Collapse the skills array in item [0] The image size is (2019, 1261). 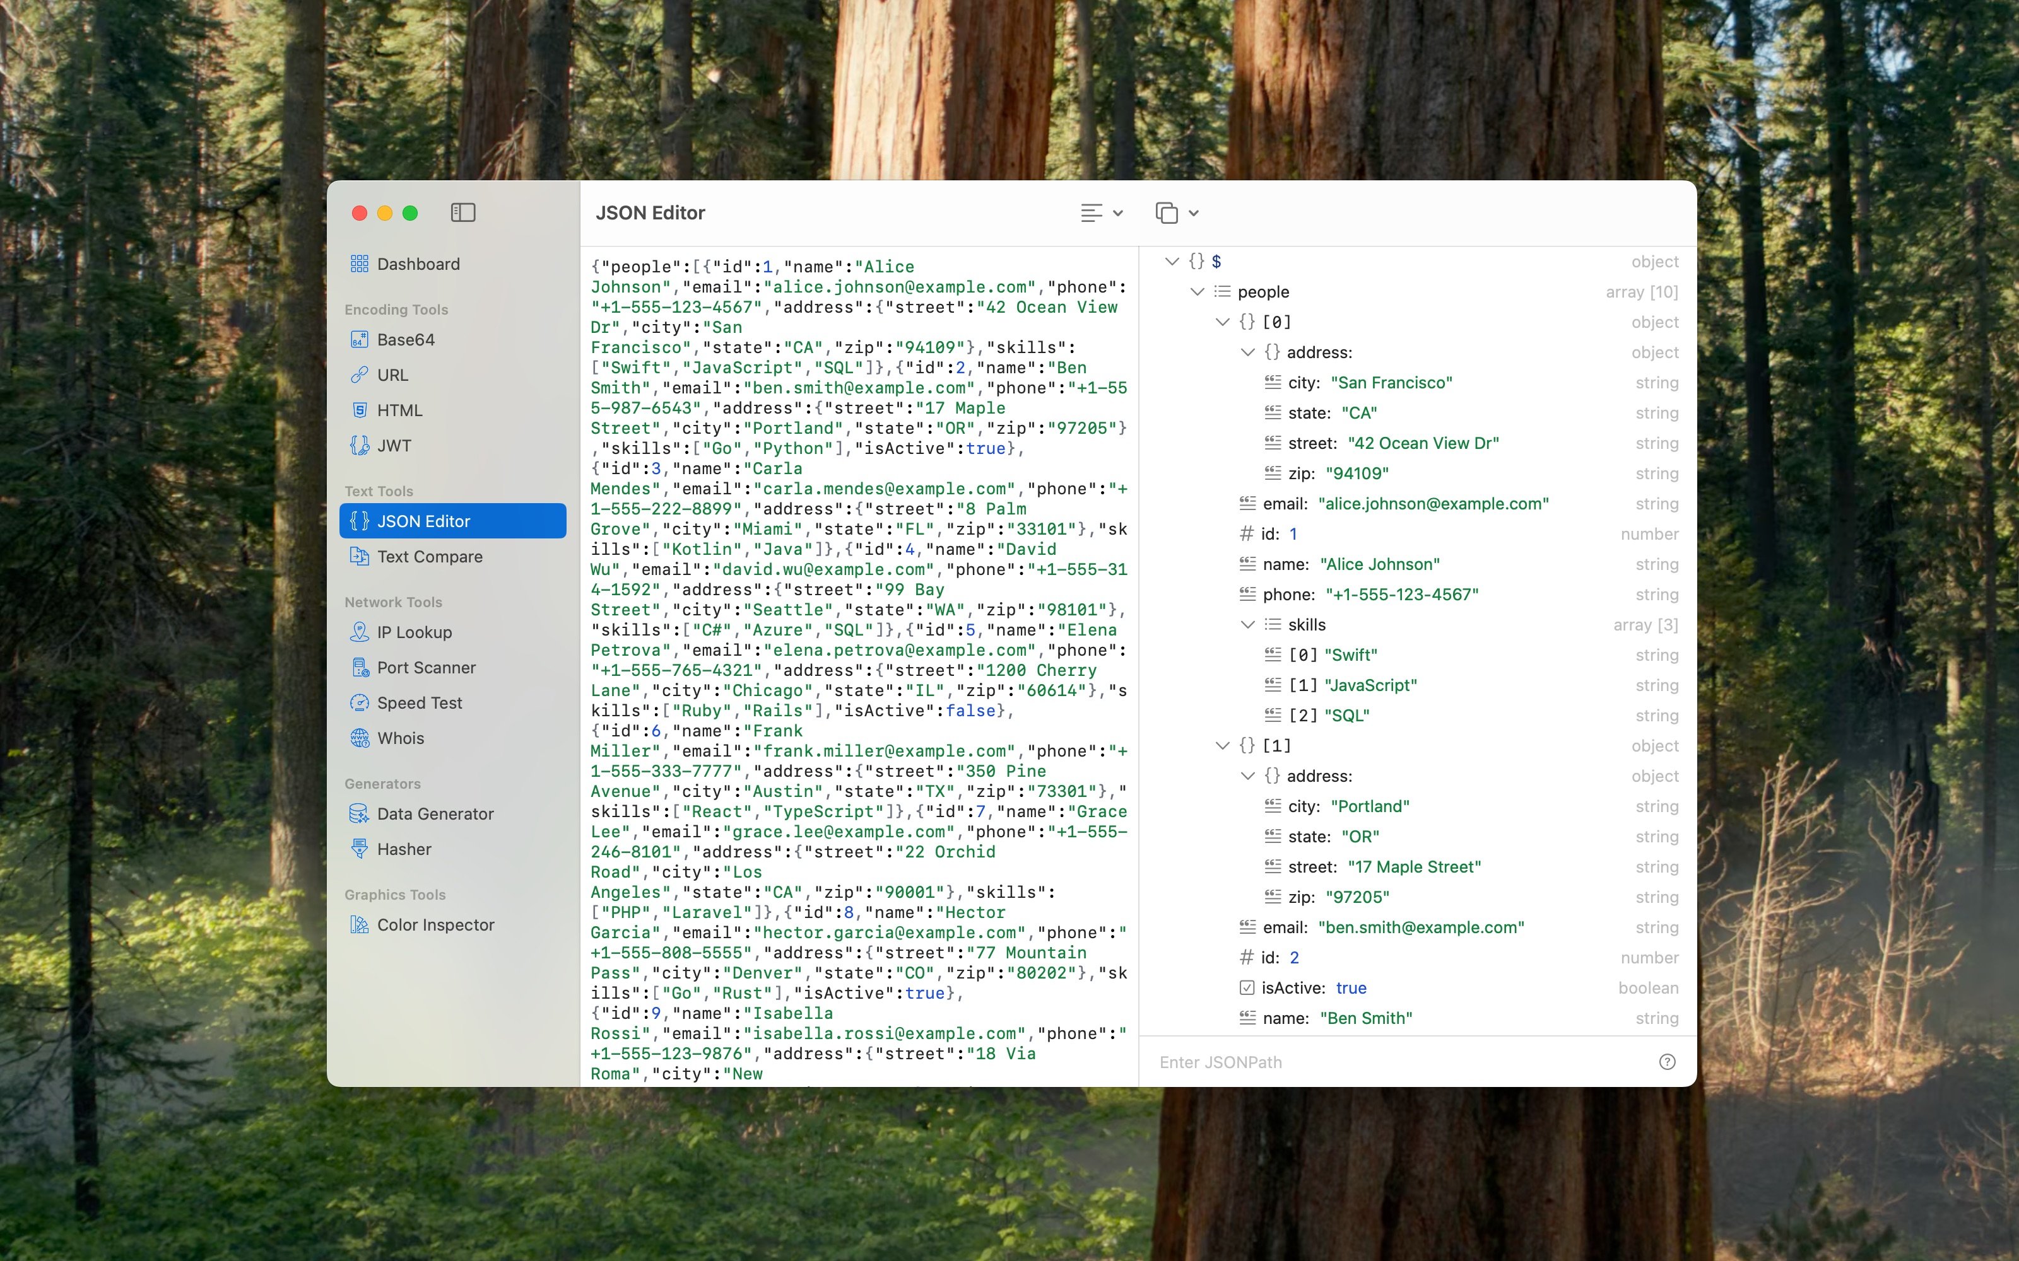click(x=1247, y=625)
